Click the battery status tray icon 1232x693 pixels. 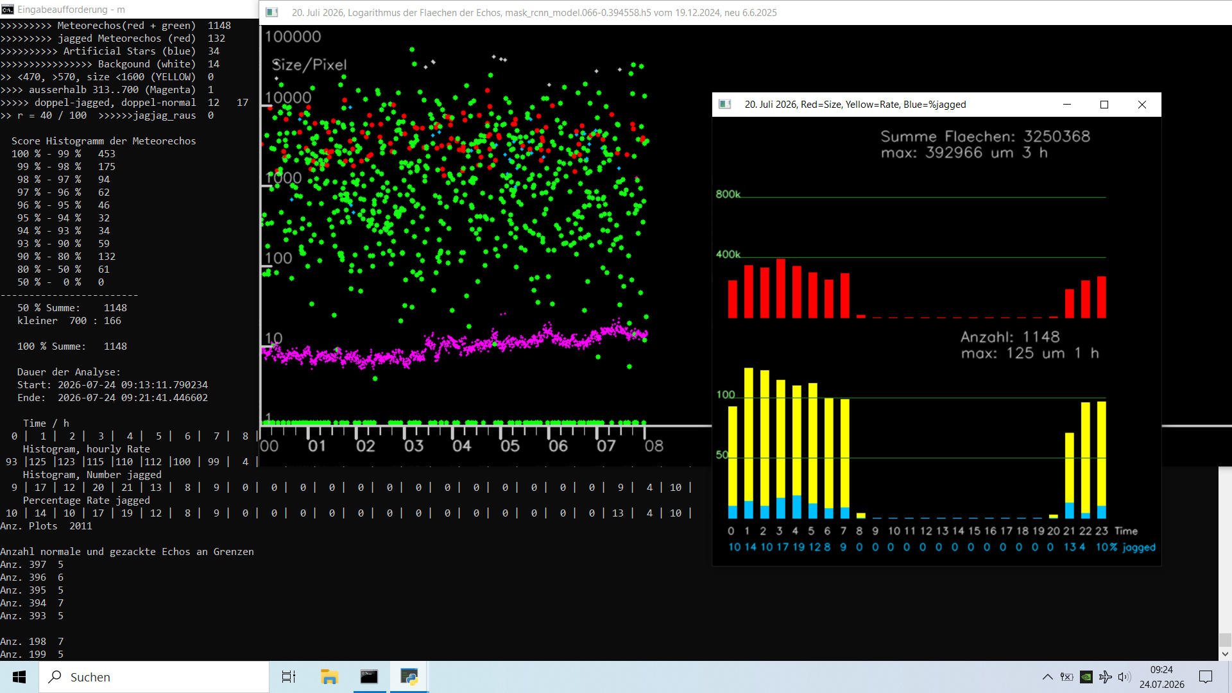tap(1067, 677)
